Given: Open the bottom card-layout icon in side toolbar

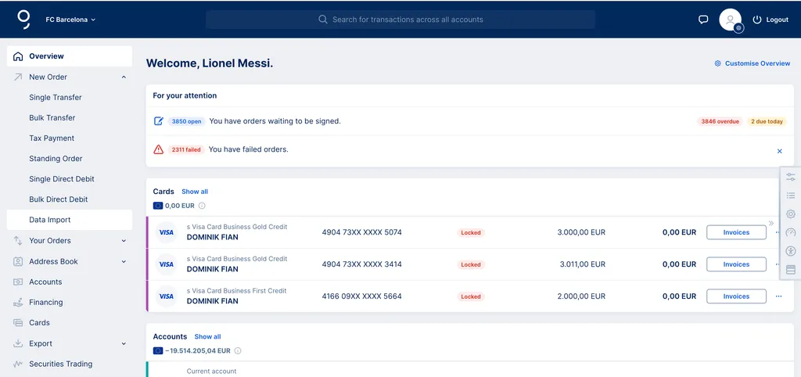Looking at the screenshot, I should tap(791, 270).
